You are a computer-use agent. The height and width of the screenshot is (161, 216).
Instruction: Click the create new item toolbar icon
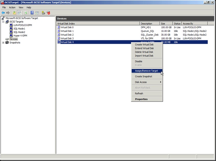(x=43, y=13)
